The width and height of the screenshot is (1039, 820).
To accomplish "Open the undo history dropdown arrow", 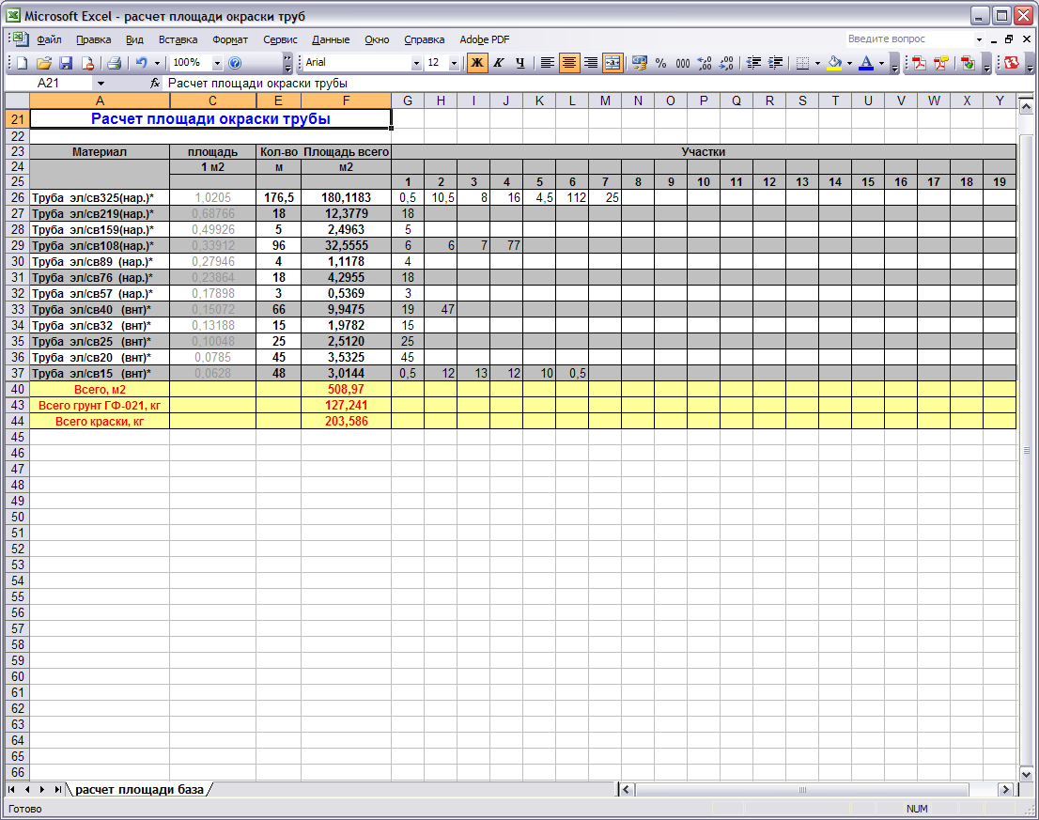I will tap(157, 63).
